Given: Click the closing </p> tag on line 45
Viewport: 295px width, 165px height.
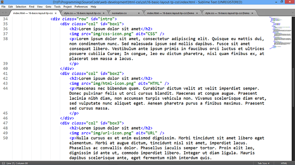Looking at the screenshot, I should [74, 113].
